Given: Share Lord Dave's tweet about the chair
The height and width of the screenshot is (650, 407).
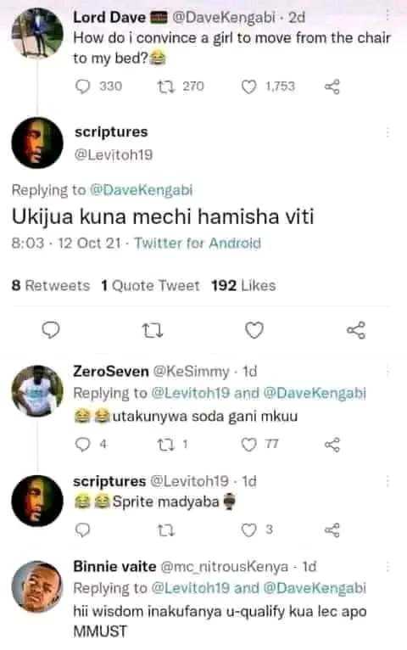Looking at the screenshot, I should (x=332, y=87).
